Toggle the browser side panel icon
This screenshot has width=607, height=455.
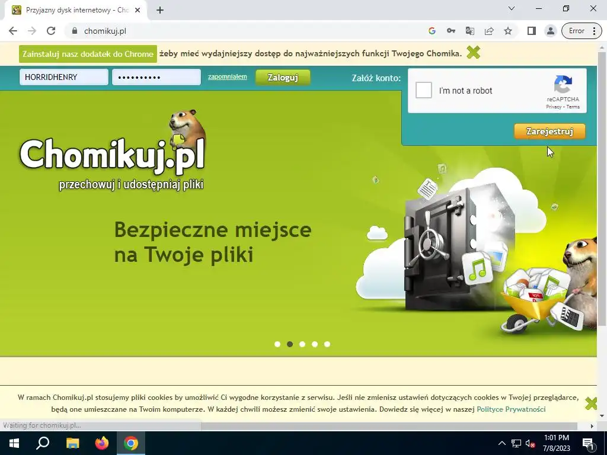coord(532,31)
